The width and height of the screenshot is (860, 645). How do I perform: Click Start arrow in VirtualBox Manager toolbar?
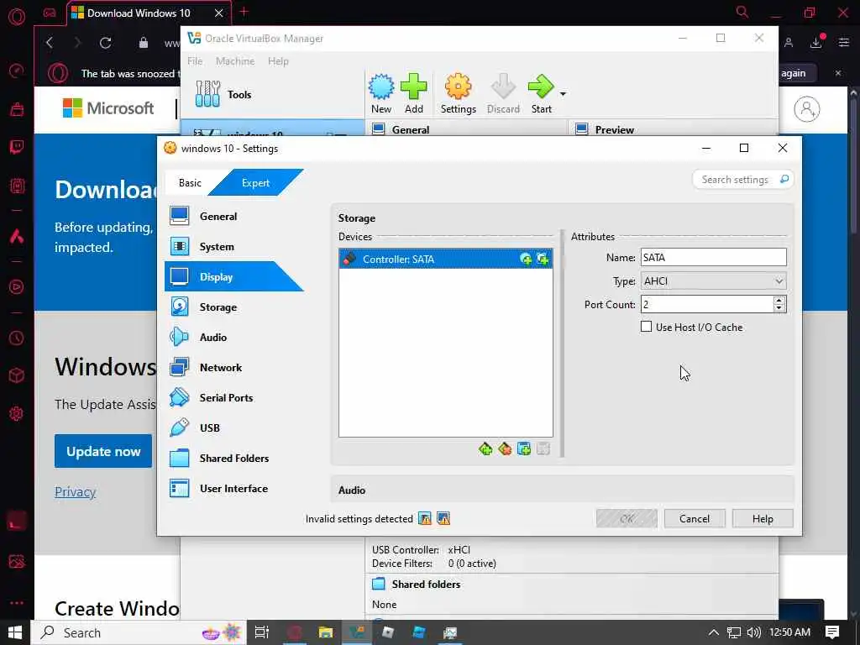point(542,87)
